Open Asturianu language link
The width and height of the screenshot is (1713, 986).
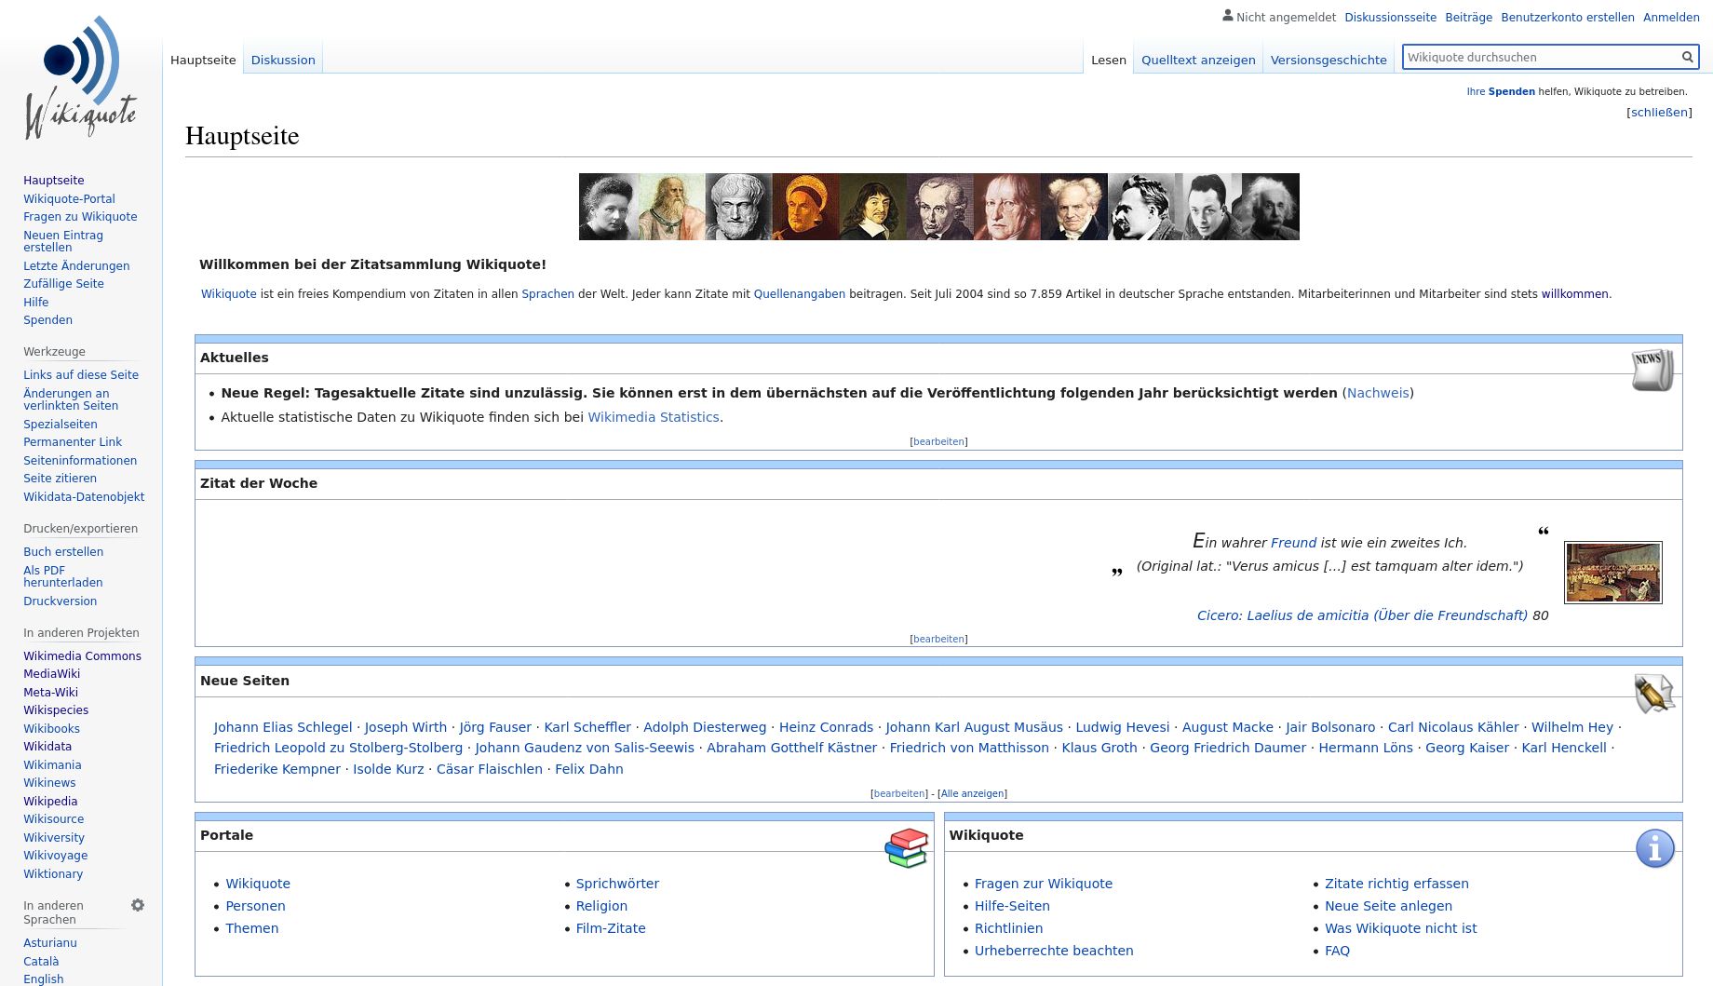tap(50, 942)
